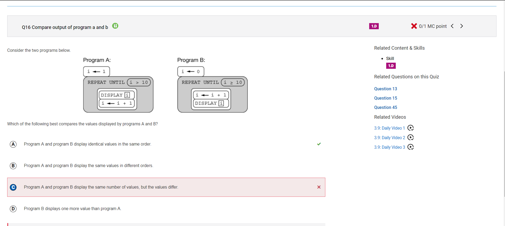Select answer choice A radio button
The height and width of the screenshot is (226, 505).
point(13,144)
